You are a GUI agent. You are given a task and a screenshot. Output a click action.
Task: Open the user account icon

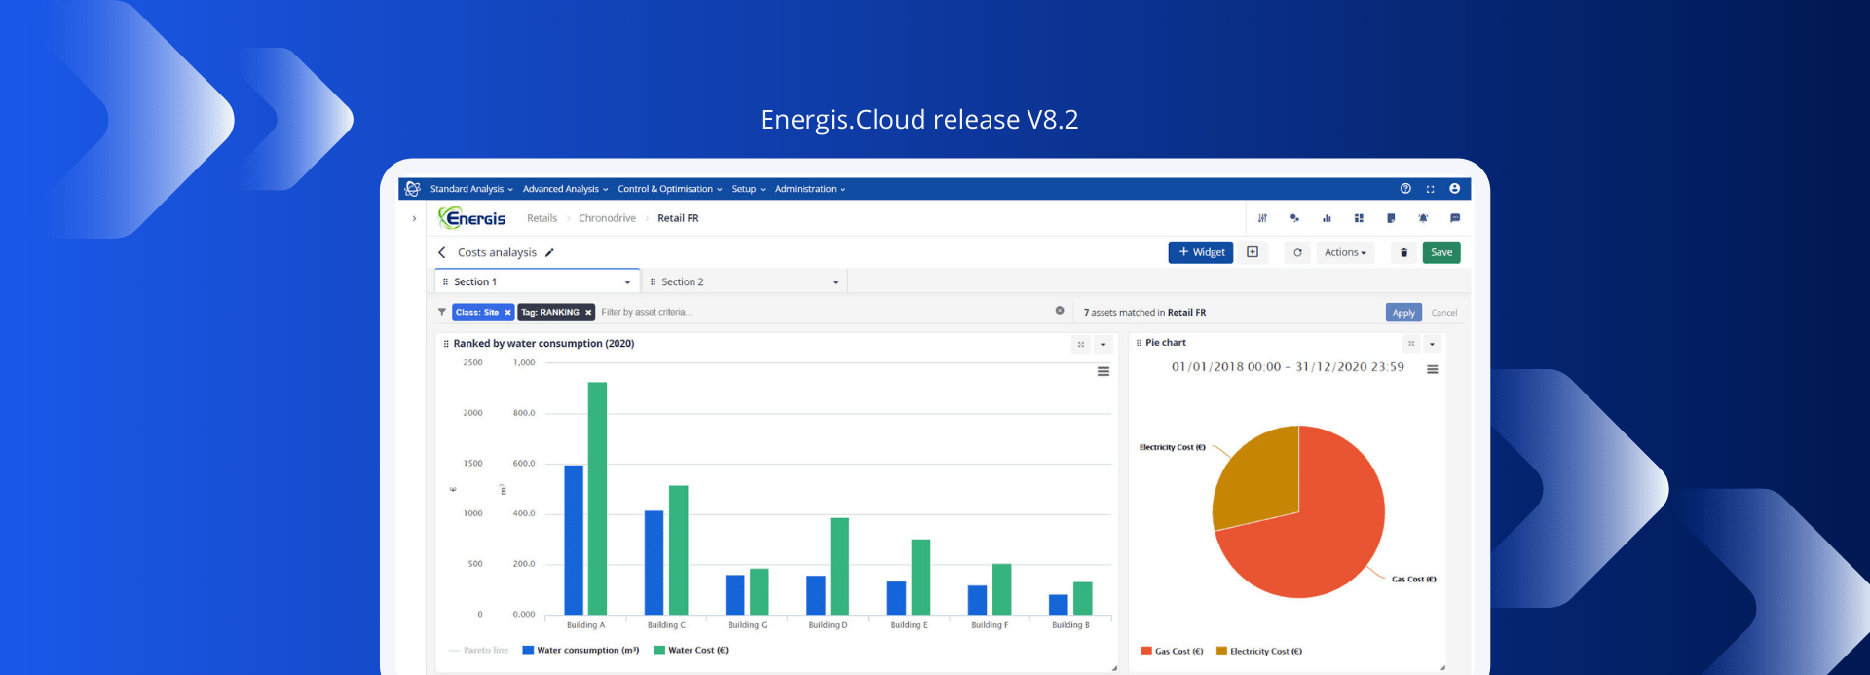coord(1454,189)
